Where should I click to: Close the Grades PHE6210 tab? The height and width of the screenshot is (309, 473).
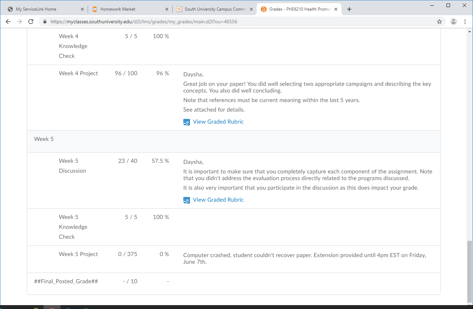(x=336, y=9)
